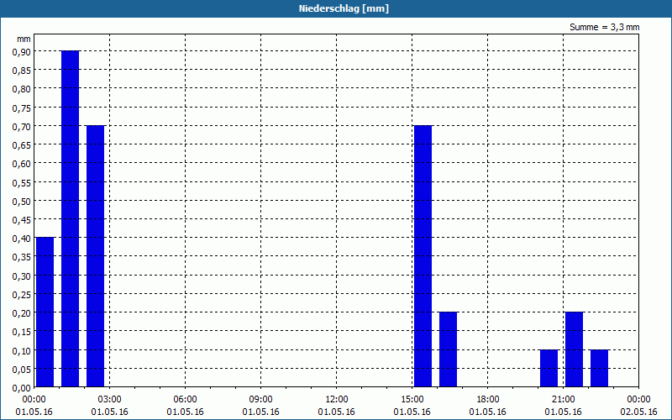This screenshot has height=420, width=672.
Task: Click the 0,80 y-axis label
Action: (x=22, y=89)
